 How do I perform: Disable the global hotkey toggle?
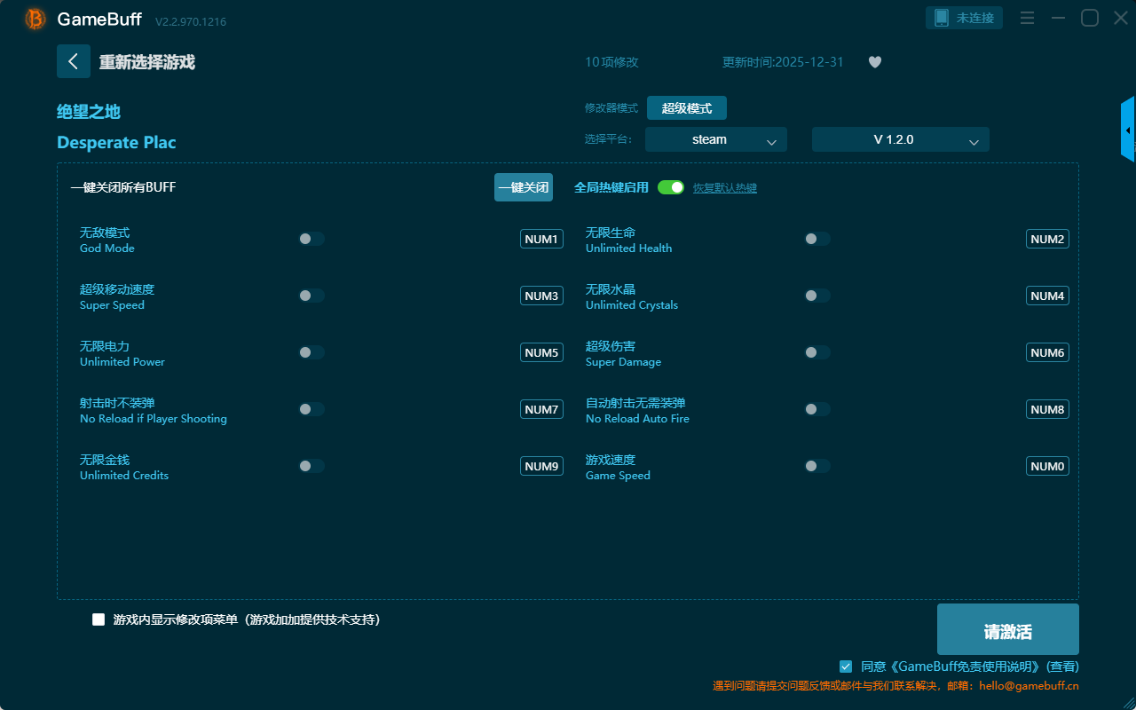671,187
